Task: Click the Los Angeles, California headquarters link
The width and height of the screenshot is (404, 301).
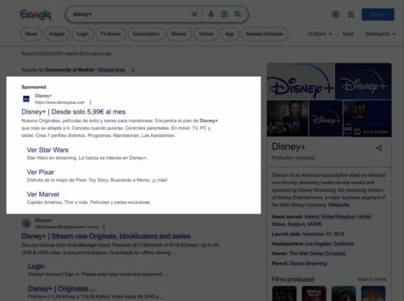Action: pos(329,244)
